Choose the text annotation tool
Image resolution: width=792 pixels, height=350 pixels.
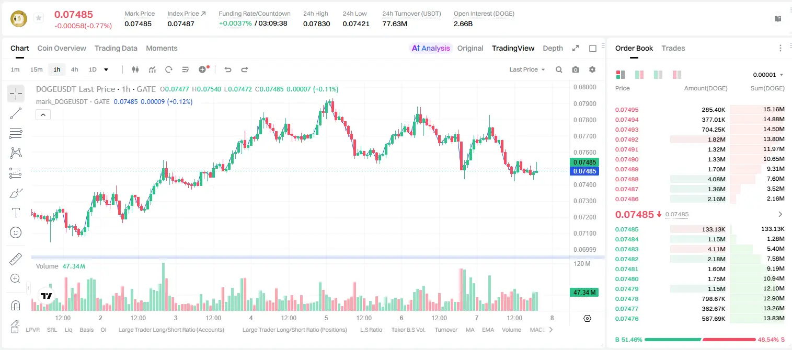16,213
